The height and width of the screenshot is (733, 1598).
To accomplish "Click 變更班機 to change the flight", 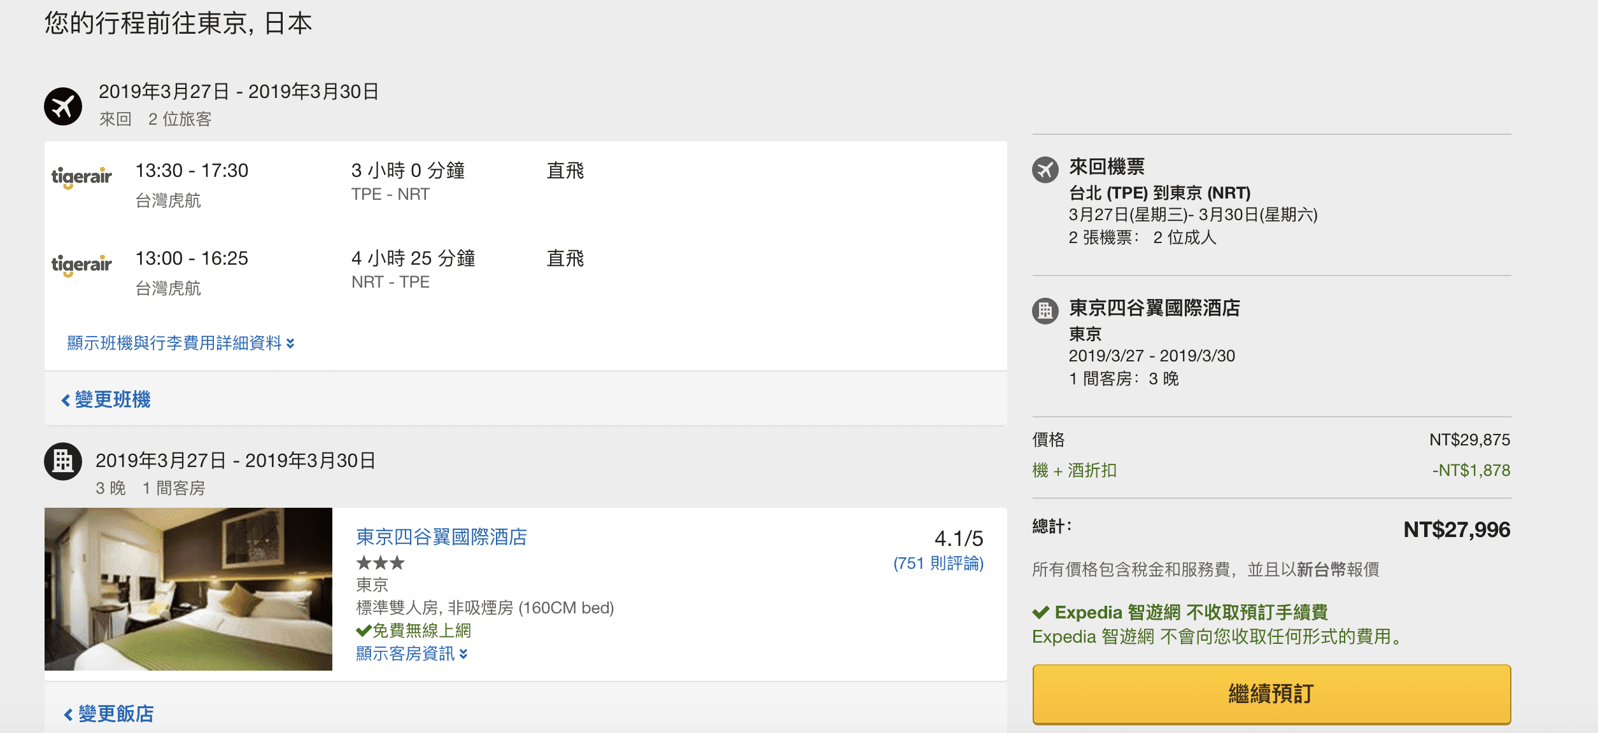I will pos(106,400).
